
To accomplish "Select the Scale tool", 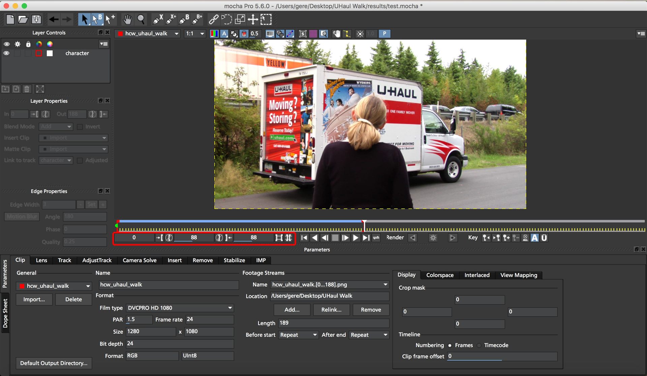I will [x=240, y=20].
